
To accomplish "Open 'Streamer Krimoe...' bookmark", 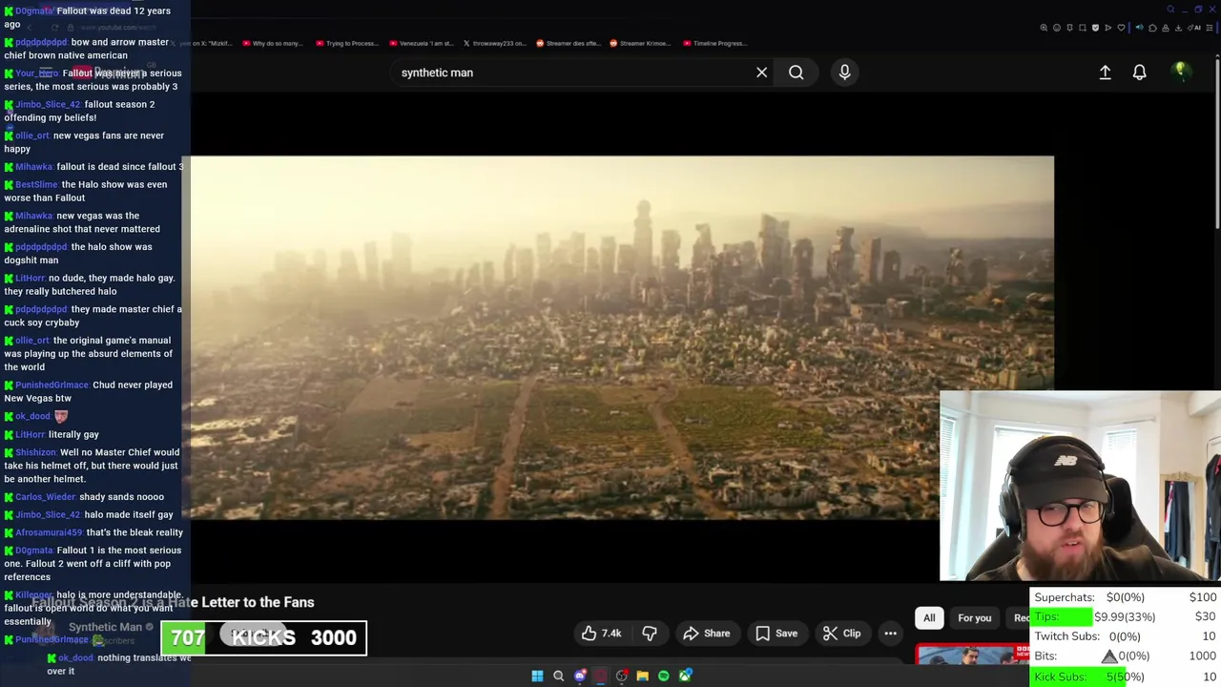I will pyautogui.click(x=640, y=43).
